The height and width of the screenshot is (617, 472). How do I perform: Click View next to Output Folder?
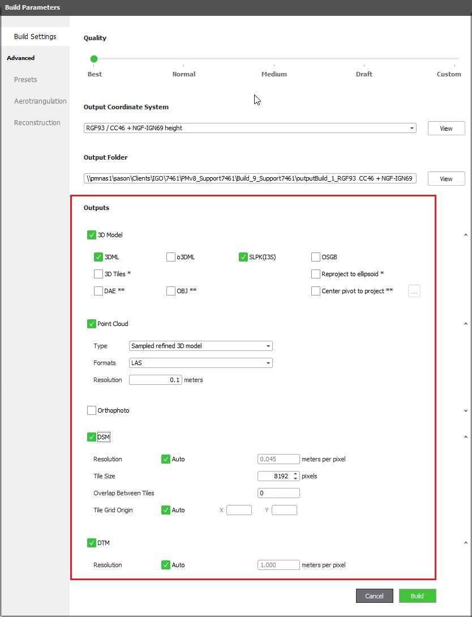[x=446, y=179]
